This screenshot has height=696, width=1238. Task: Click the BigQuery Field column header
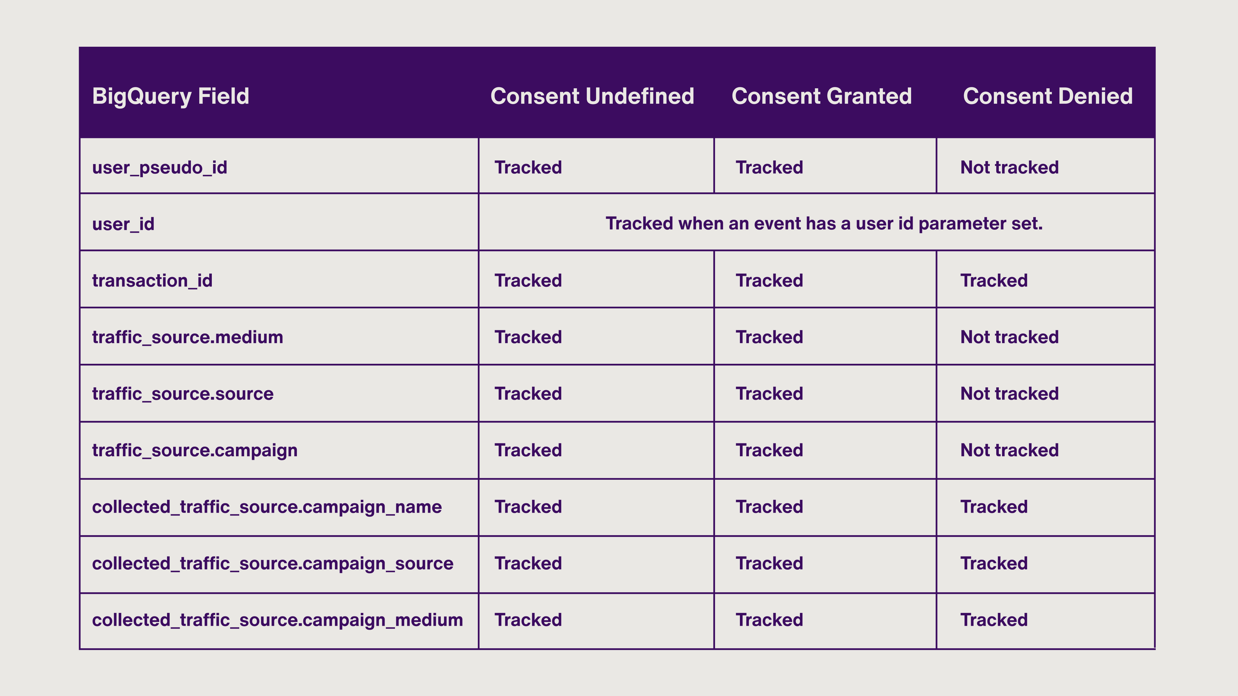coord(171,96)
